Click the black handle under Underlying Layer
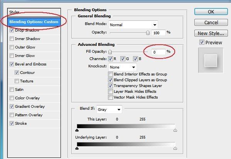Screen dimensions: 231x159 pyautogui.click(x=77, y=148)
